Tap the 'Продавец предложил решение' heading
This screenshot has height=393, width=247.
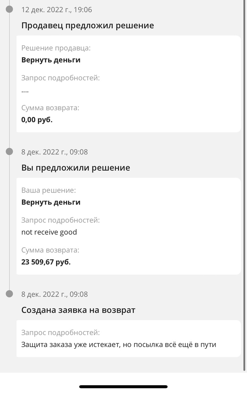click(x=88, y=25)
